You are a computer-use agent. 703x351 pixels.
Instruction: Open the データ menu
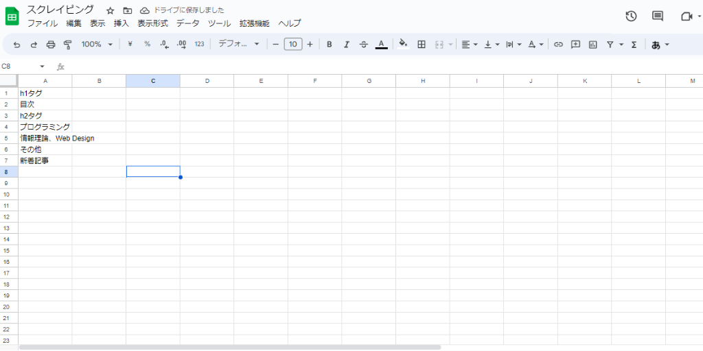(187, 23)
